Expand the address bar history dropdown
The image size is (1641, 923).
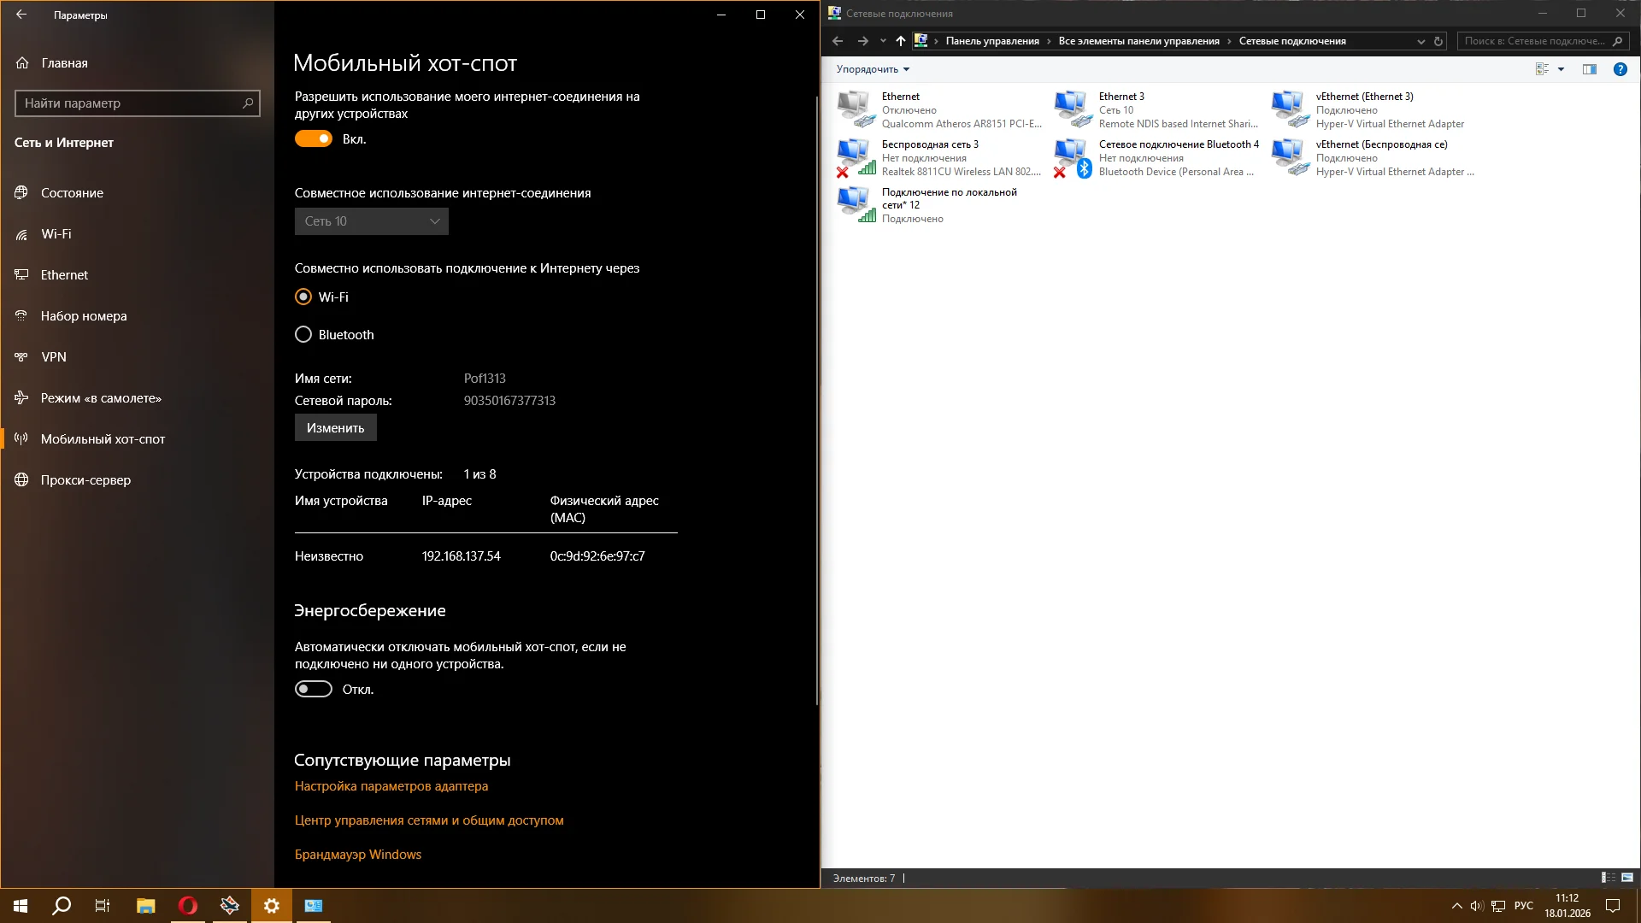coord(1420,41)
